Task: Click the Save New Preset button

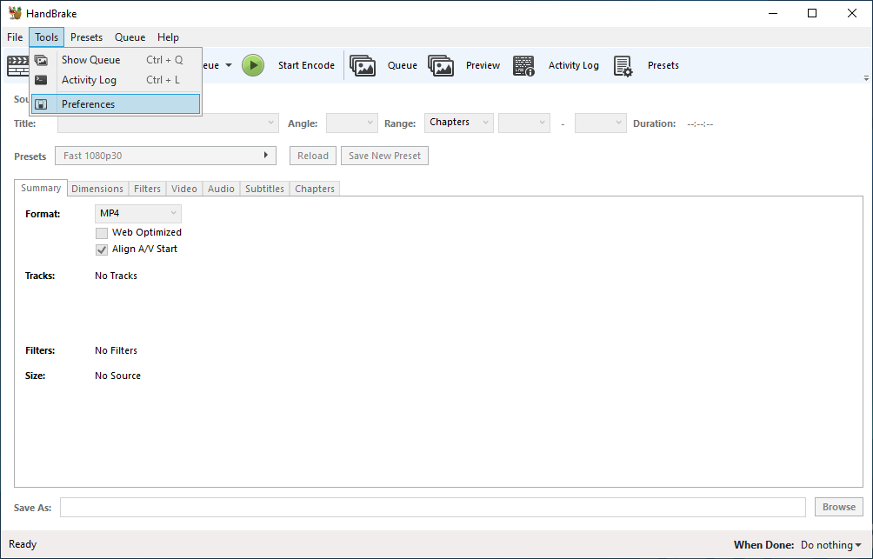Action: pyautogui.click(x=384, y=156)
